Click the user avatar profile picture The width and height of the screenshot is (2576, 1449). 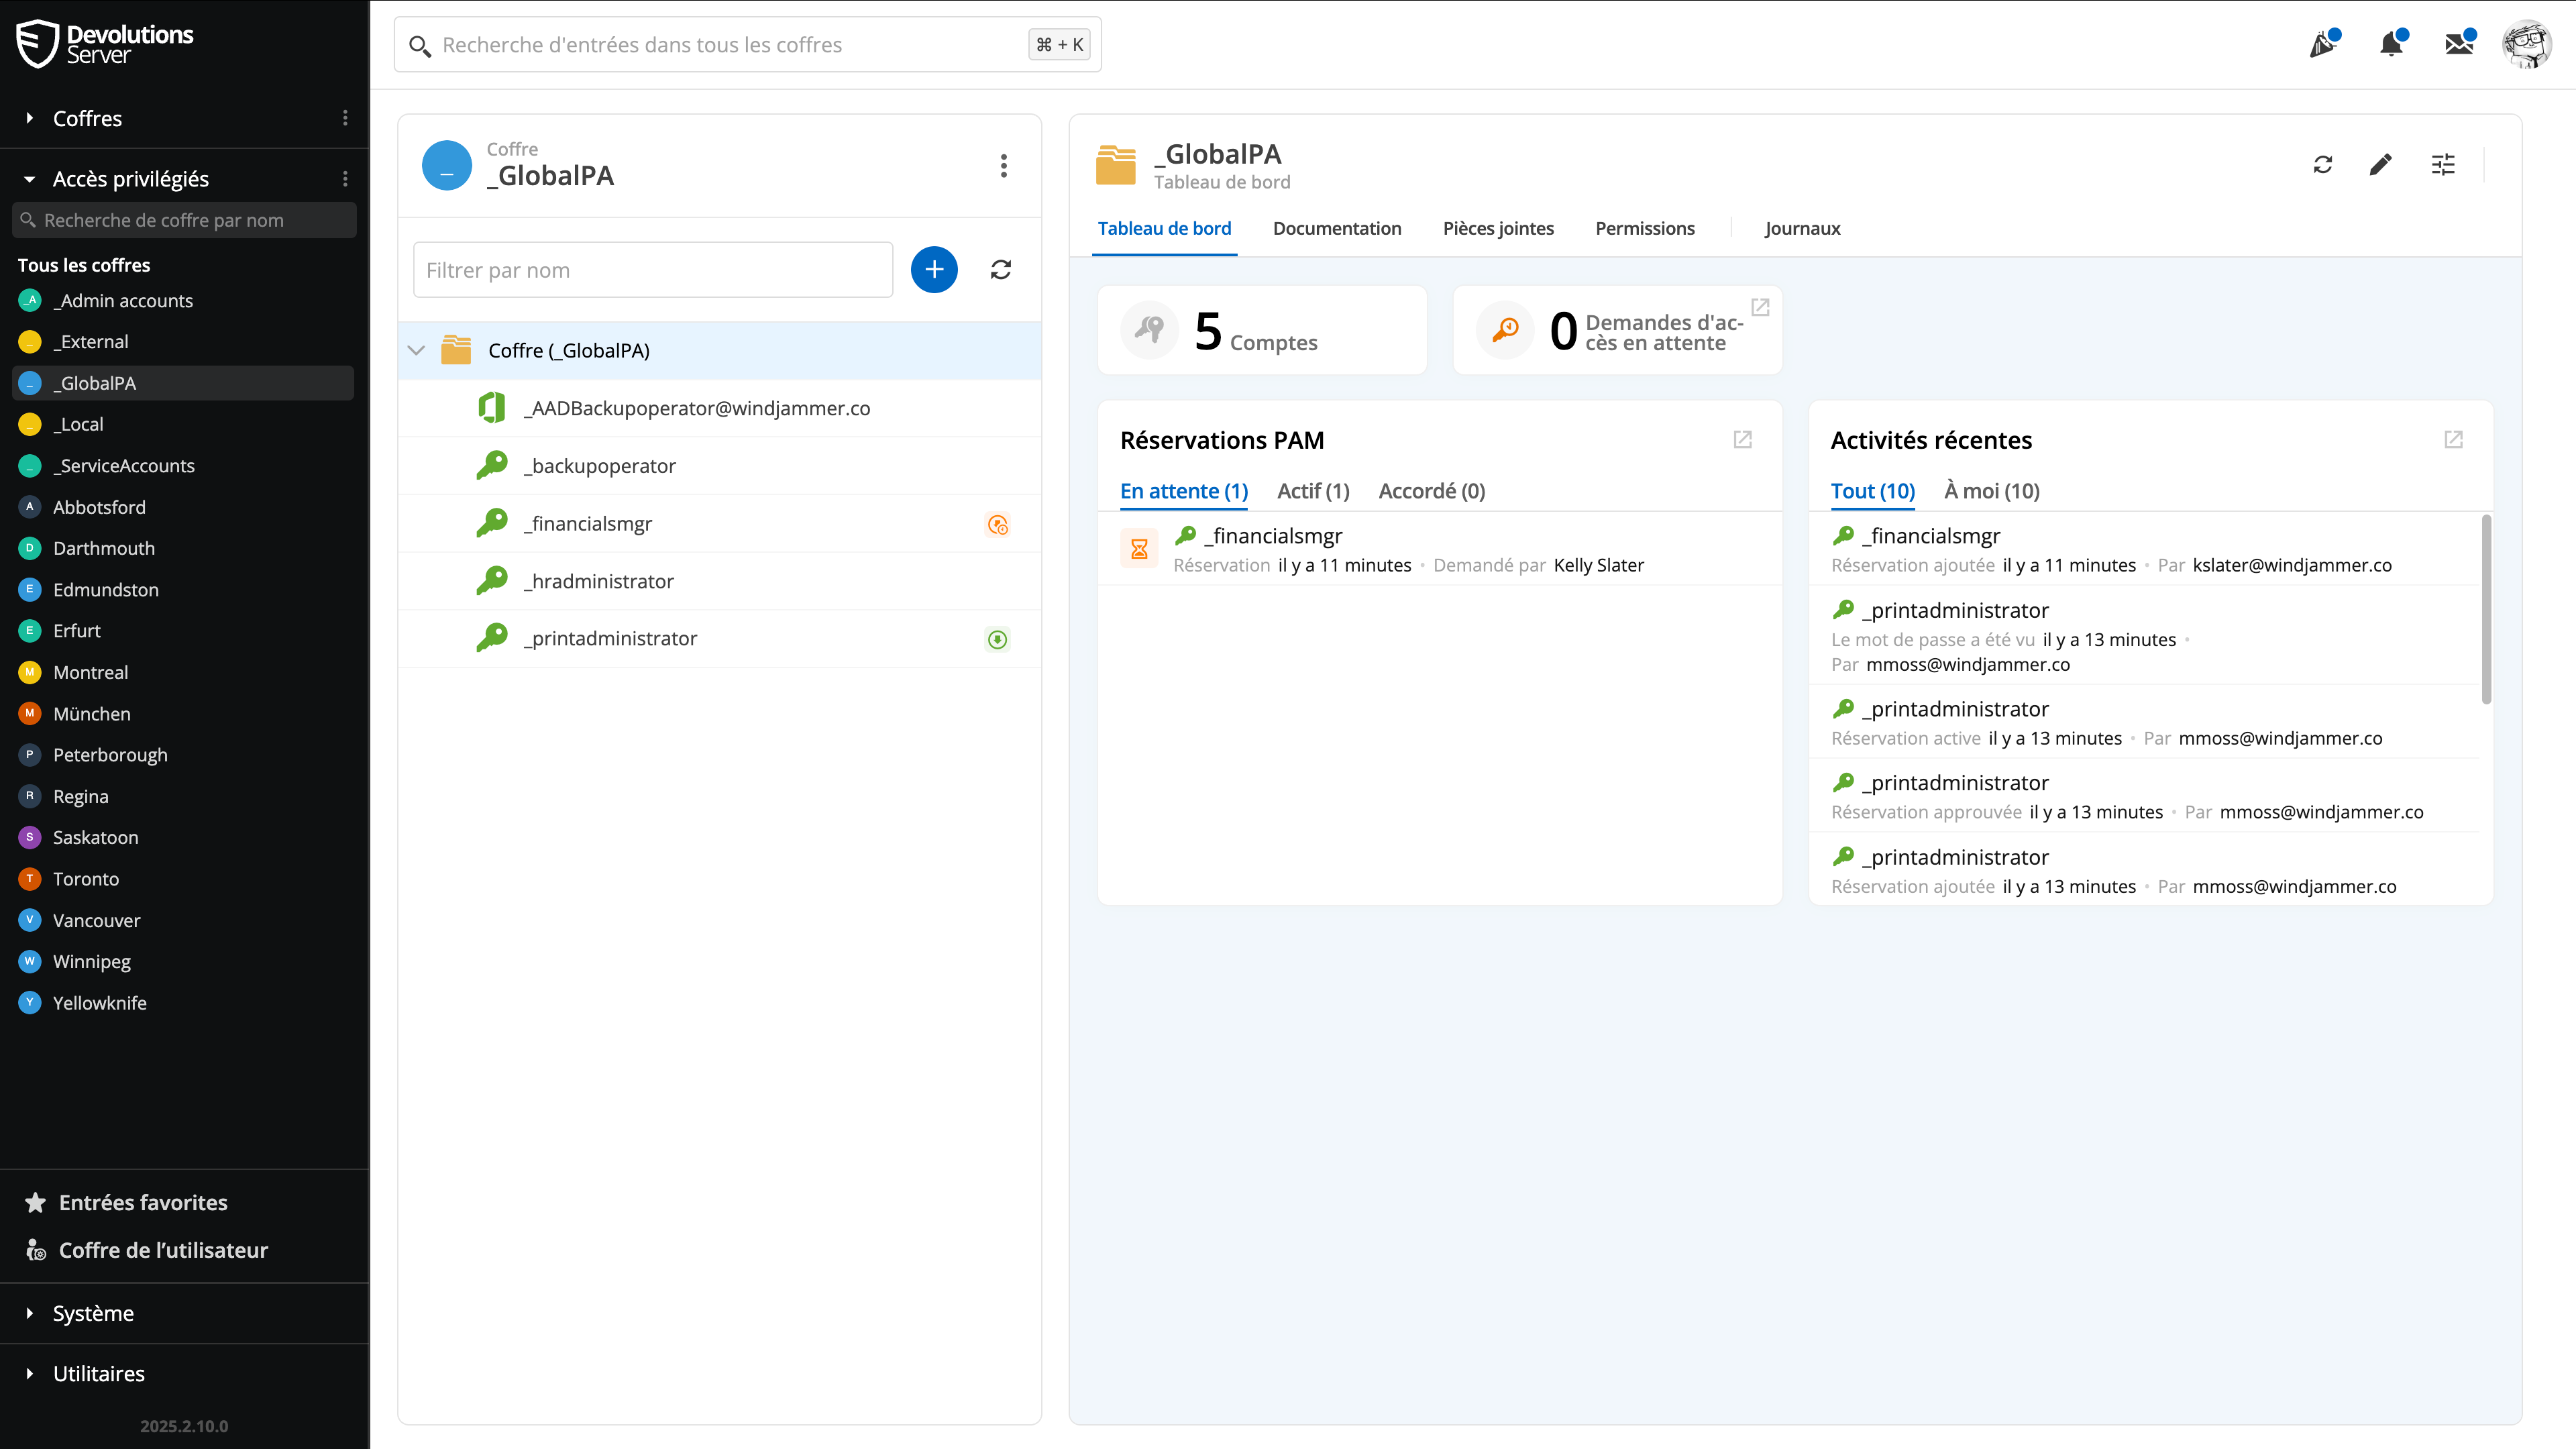(x=2527, y=45)
